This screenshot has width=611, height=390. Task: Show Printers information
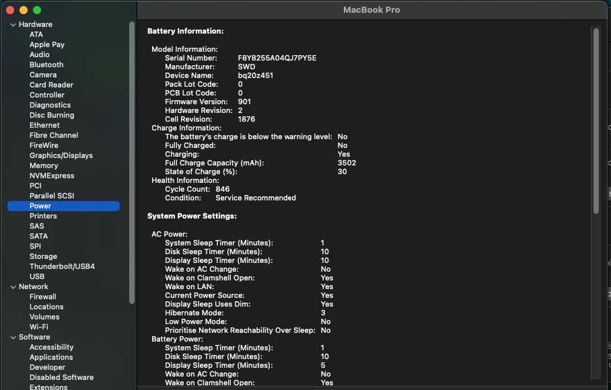click(43, 216)
